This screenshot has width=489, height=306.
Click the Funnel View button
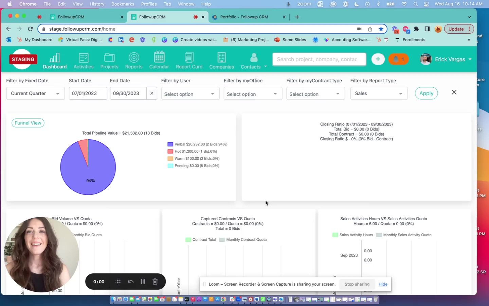tap(28, 123)
